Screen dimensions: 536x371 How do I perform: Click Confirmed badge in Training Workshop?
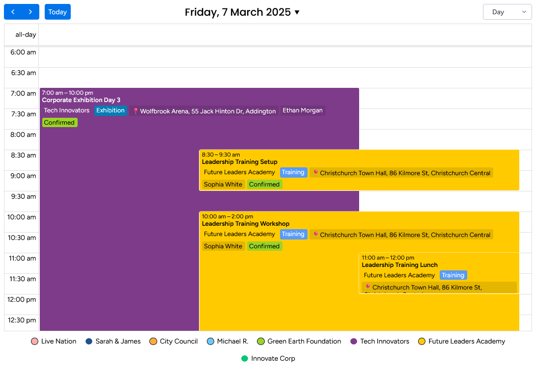tap(264, 246)
